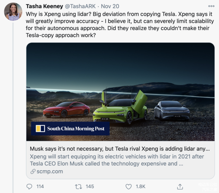Open the Musk lidar article headline
The image size is (219, 193).
[120, 149]
